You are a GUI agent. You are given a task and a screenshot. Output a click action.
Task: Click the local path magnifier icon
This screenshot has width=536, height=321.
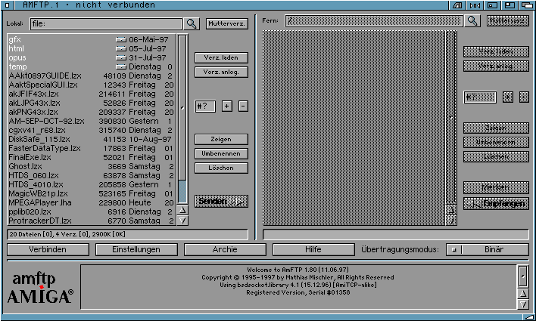pos(192,23)
